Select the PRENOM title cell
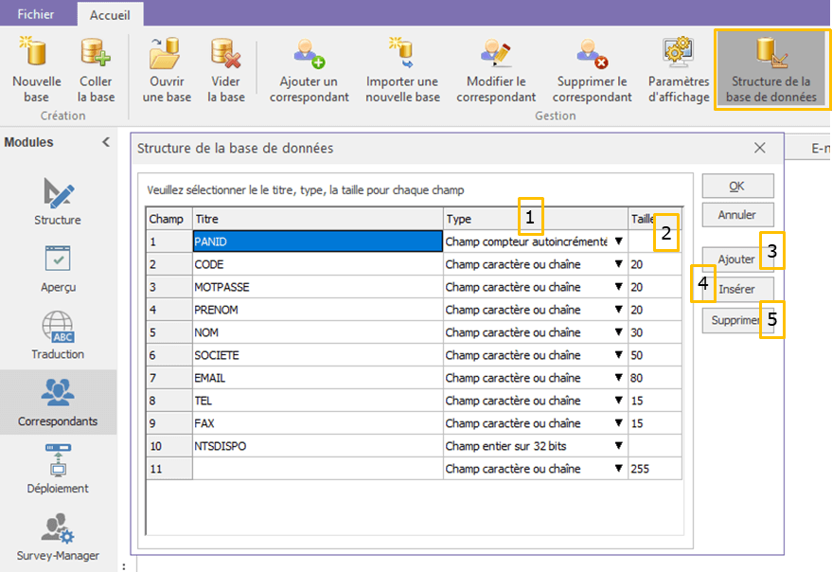This screenshot has width=832, height=572. click(317, 310)
